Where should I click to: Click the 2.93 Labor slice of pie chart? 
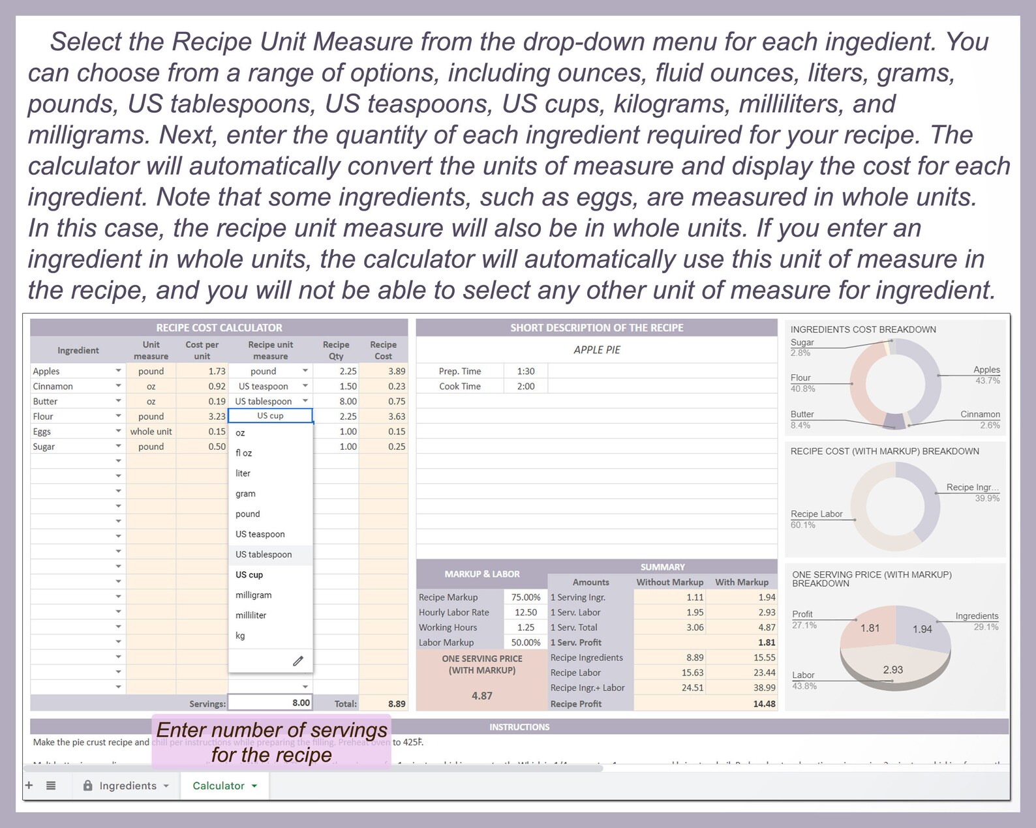(892, 668)
